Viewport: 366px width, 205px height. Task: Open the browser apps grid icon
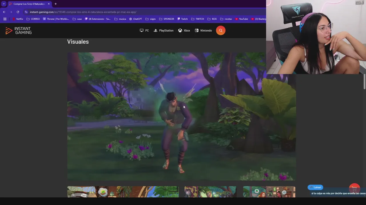pyautogui.click(x=5, y=19)
